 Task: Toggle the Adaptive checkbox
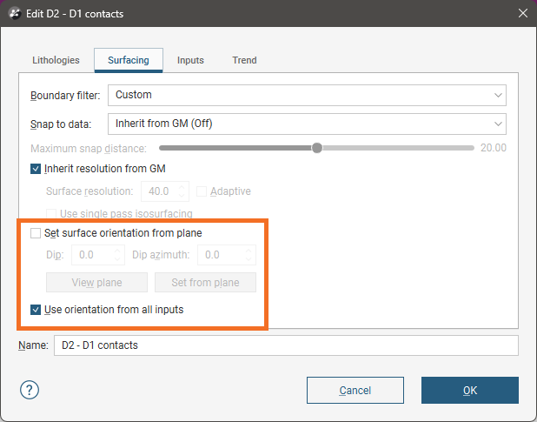pos(202,191)
